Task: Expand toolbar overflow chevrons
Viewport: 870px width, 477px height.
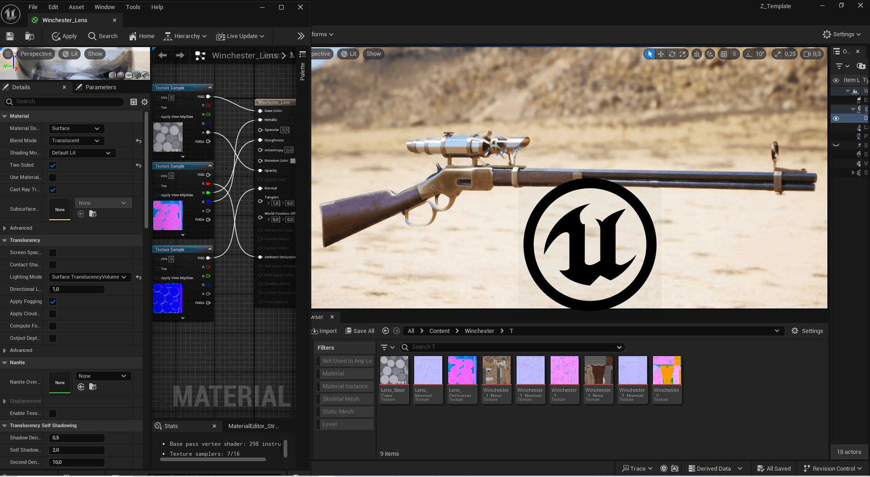Action: pyautogui.click(x=301, y=36)
